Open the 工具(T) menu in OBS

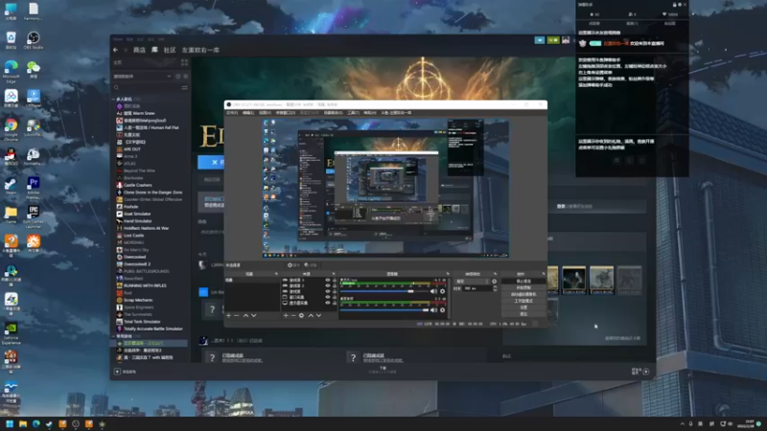click(x=353, y=113)
